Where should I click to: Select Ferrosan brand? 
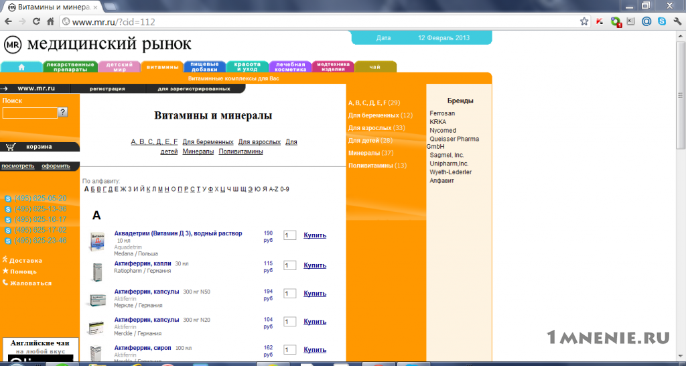(x=442, y=113)
